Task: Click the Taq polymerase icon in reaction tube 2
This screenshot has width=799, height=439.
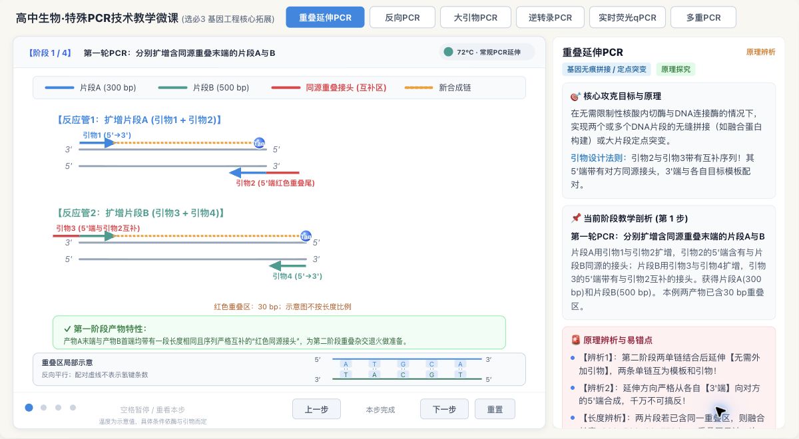Action: click(x=306, y=236)
